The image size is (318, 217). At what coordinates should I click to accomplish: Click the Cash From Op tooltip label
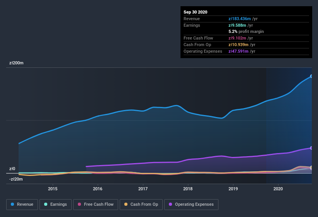pos(197,45)
